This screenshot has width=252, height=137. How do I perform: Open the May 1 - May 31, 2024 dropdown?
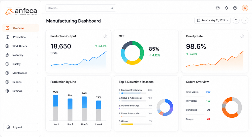(x=212, y=20)
